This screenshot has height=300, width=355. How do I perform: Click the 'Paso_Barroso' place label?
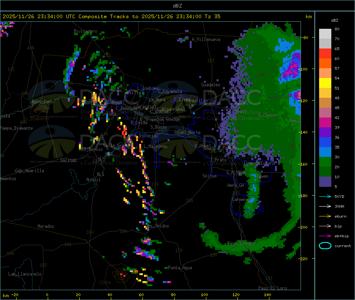(x=241, y=243)
